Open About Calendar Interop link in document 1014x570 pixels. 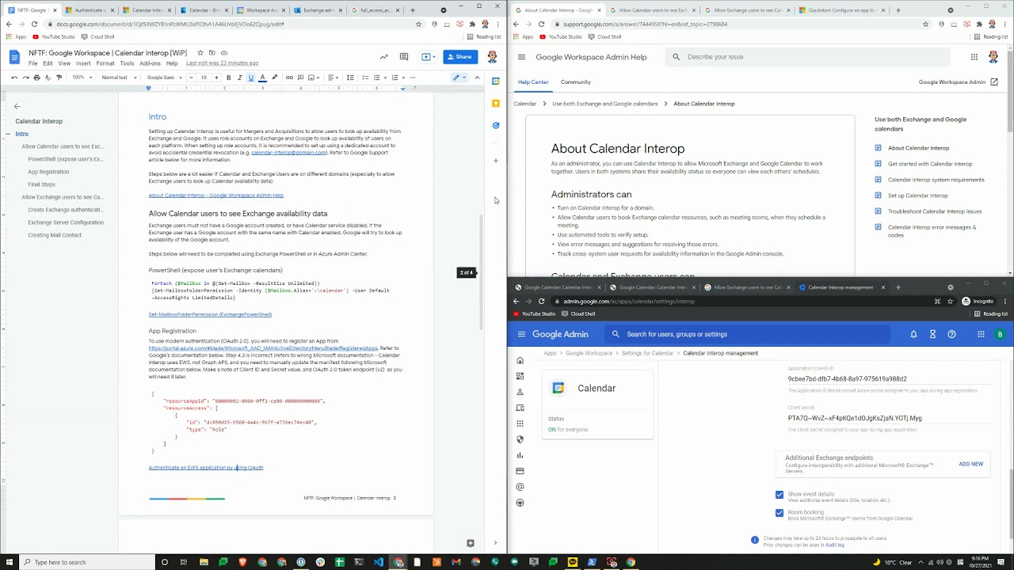coord(215,195)
